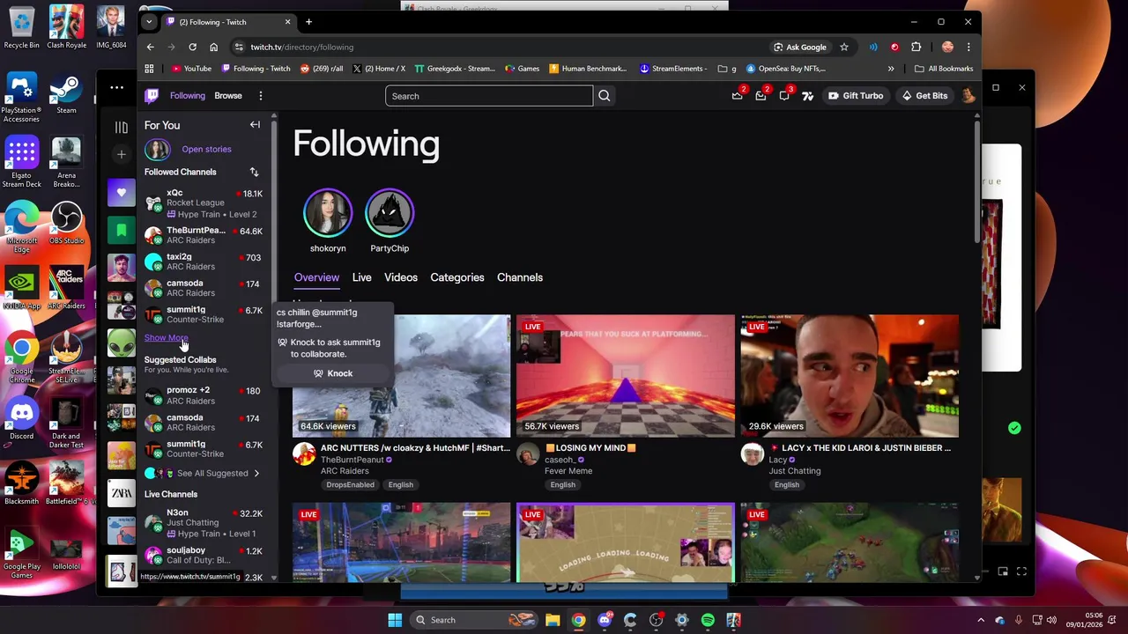
Task: Open Steam desktop shortcut
Action: click(66, 95)
